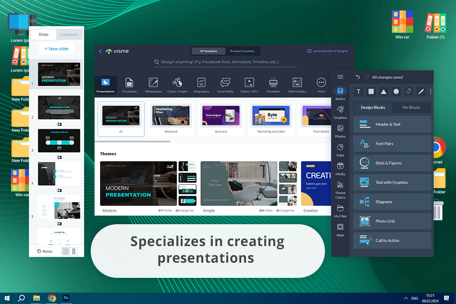
Task: Open the Call to Action block
Action: [x=392, y=240]
